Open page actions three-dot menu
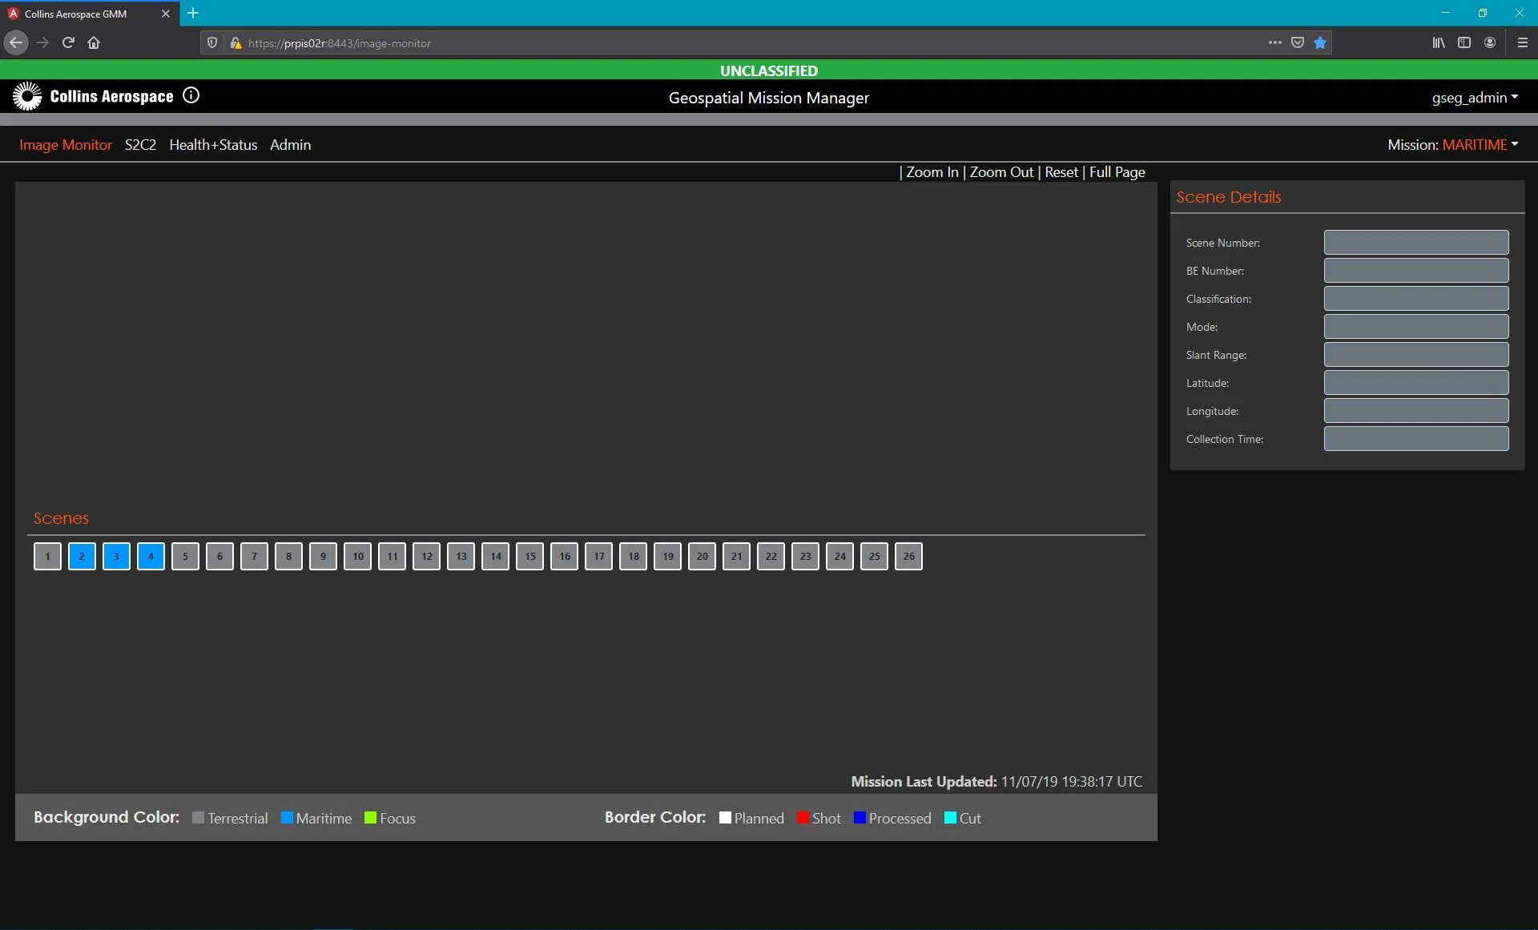Viewport: 1538px width, 930px height. coord(1274,43)
